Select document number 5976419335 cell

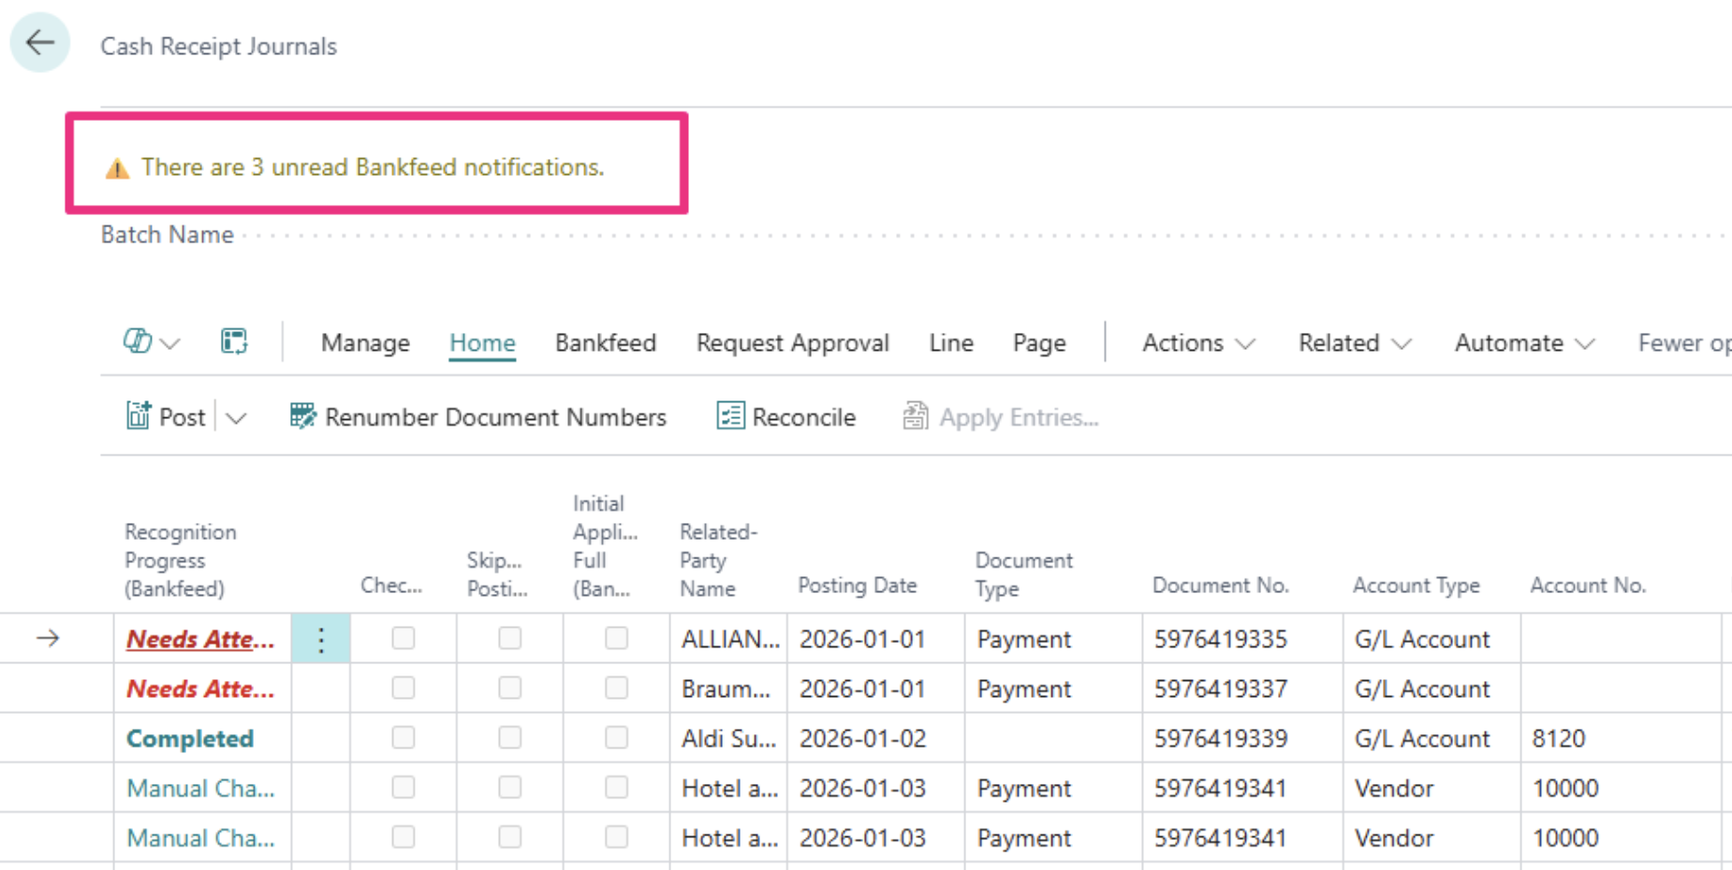pyautogui.click(x=1242, y=639)
